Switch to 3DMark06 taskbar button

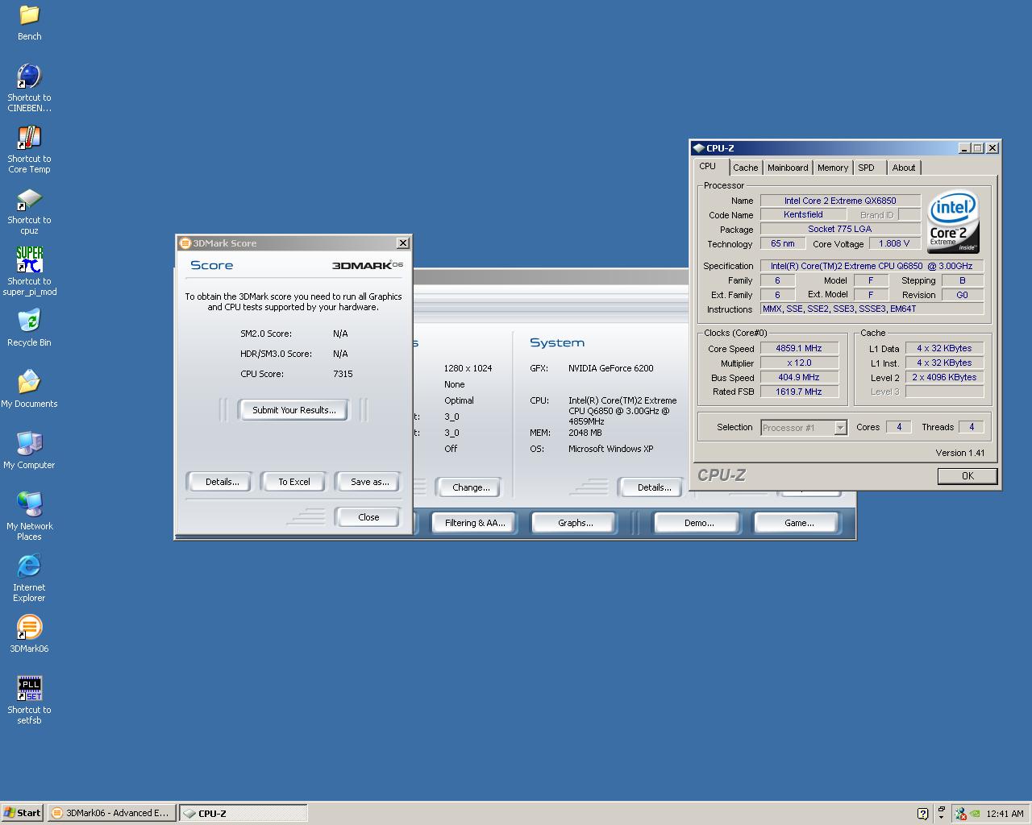111,813
